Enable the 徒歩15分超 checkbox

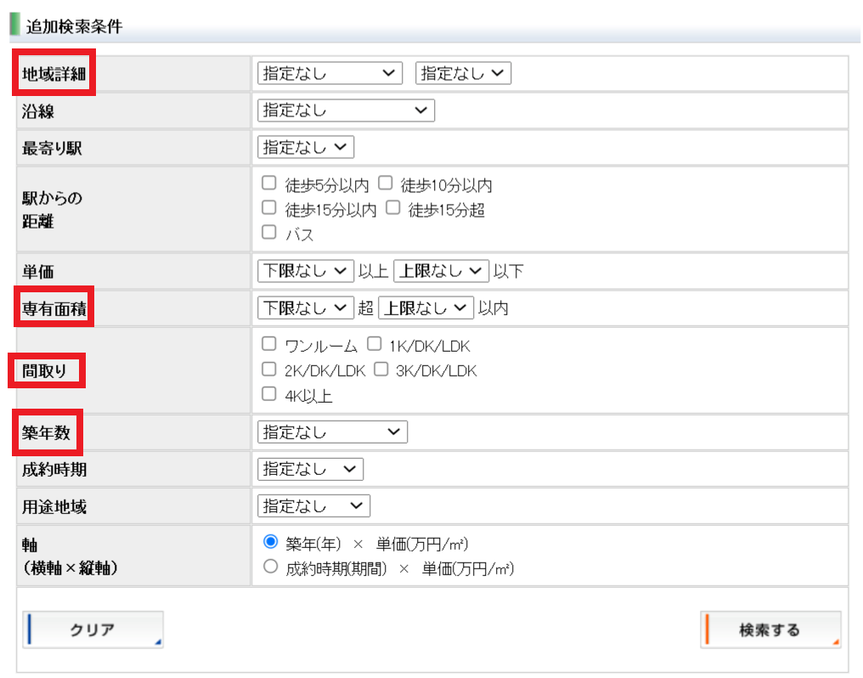pos(392,207)
